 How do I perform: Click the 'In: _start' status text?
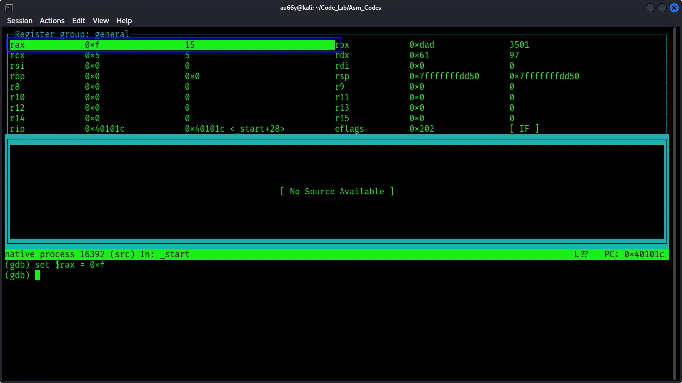(165, 254)
